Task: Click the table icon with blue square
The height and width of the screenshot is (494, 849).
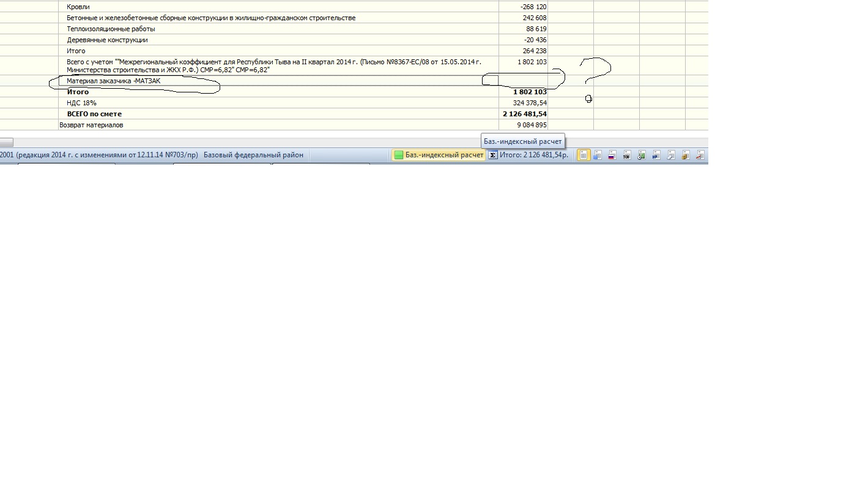Action: 598,155
